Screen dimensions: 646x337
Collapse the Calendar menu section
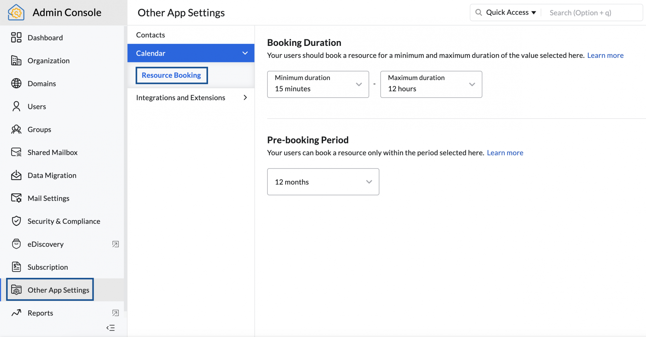point(245,53)
